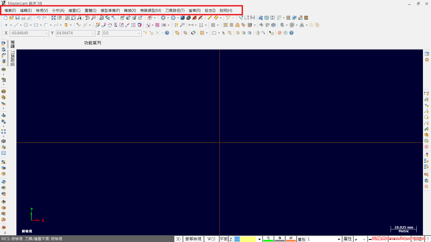Open the 層別 level number dropdown
The height and width of the screenshot is (242, 431).
tap(339, 239)
